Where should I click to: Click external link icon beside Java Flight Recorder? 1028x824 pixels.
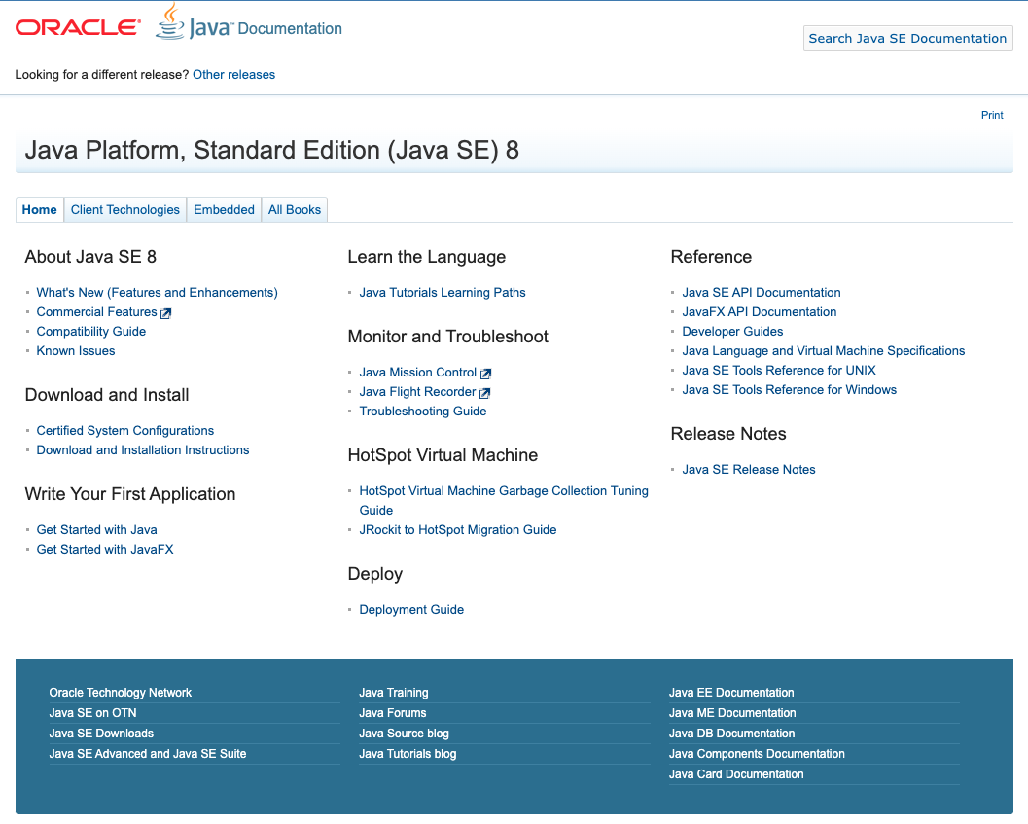484,394
